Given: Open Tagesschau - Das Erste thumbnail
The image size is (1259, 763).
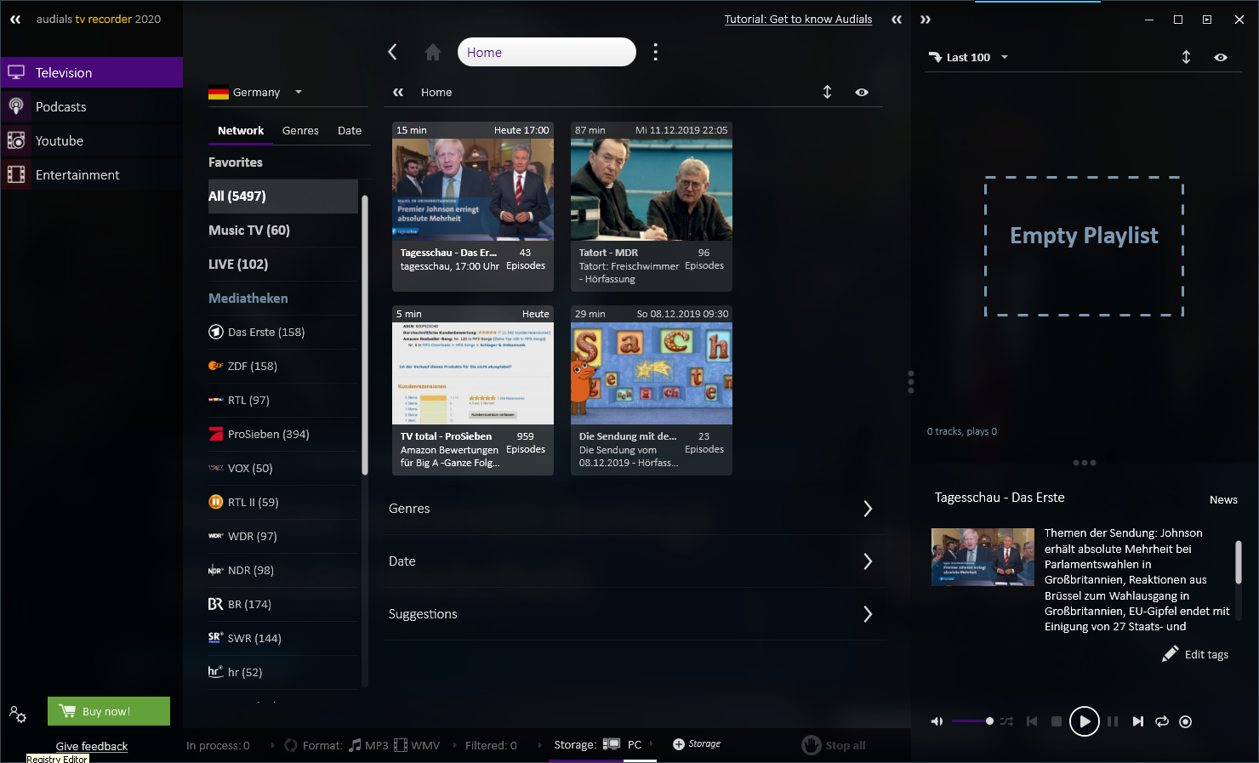Looking at the screenshot, I should pyautogui.click(x=473, y=189).
